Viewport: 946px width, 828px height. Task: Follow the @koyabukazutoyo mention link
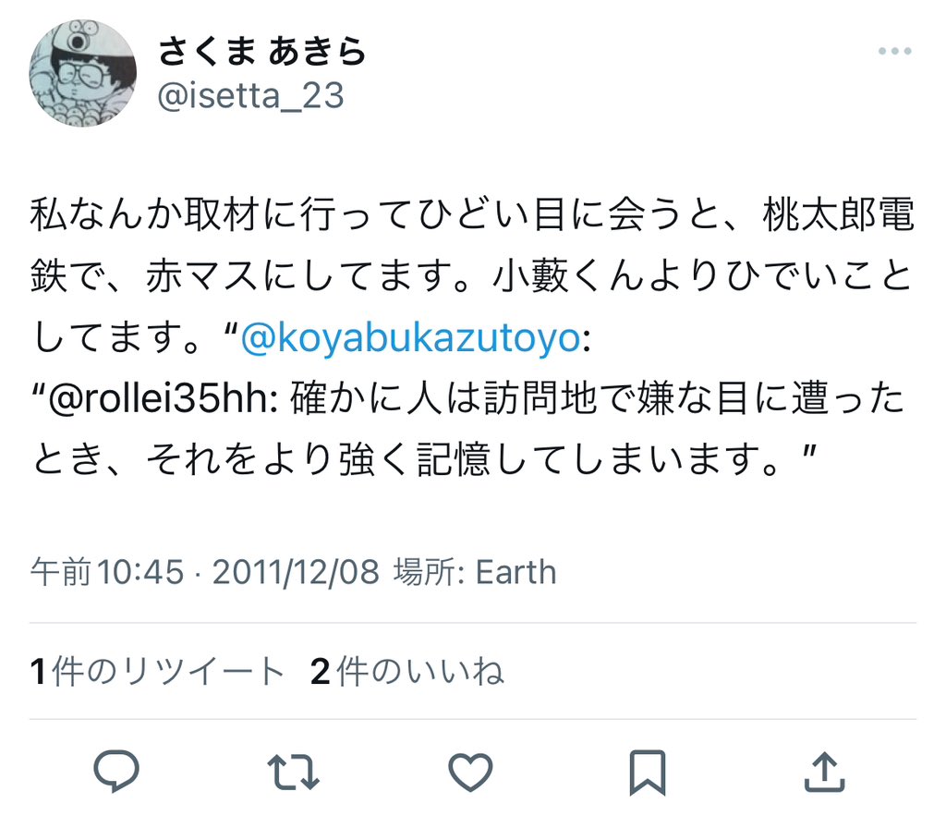coord(411,338)
